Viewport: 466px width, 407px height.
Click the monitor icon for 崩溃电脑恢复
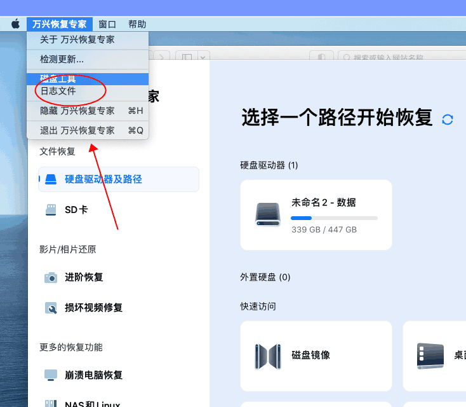(x=51, y=375)
